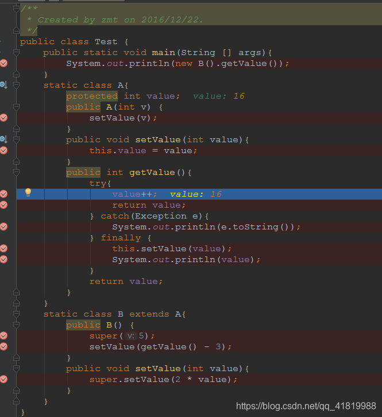
Task: Remove breakpoint on the System.out.println(value) line
Action: 3,259
